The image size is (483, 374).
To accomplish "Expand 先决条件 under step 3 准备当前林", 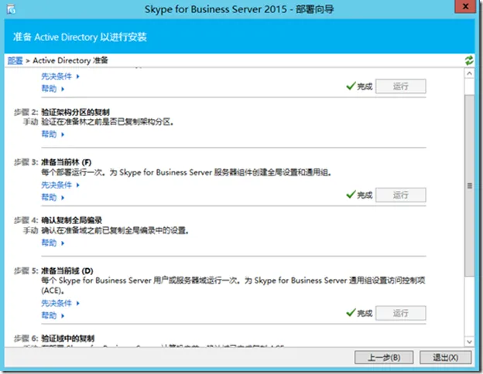I will pyautogui.click(x=60, y=185).
